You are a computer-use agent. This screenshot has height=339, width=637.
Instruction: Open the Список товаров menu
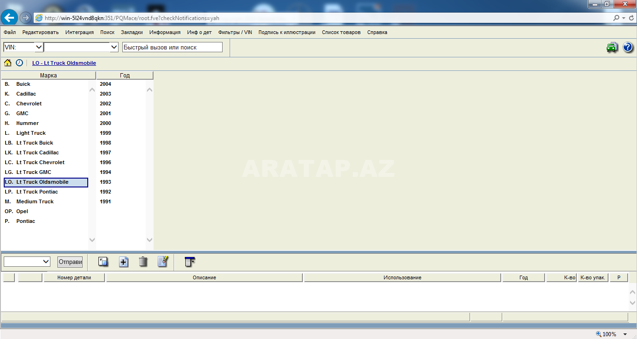point(341,32)
